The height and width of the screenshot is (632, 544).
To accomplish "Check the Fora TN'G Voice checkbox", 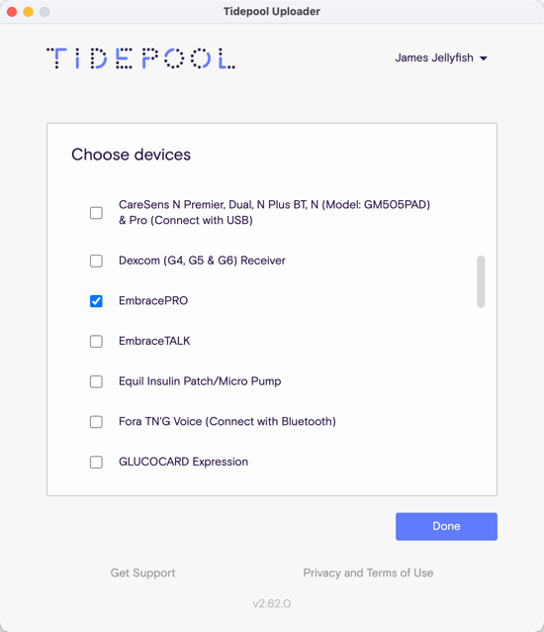I will pyautogui.click(x=96, y=422).
